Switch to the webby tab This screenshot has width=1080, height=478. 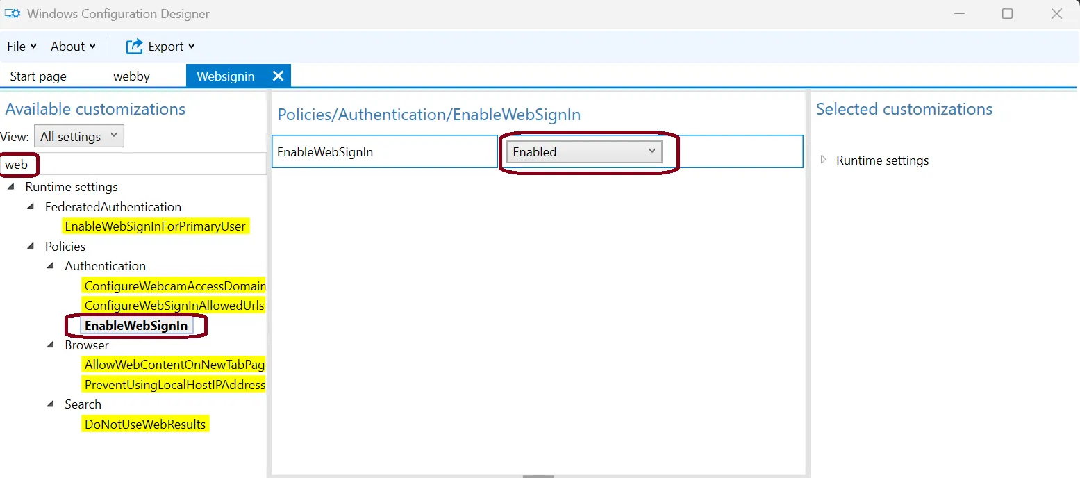click(131, 76)
